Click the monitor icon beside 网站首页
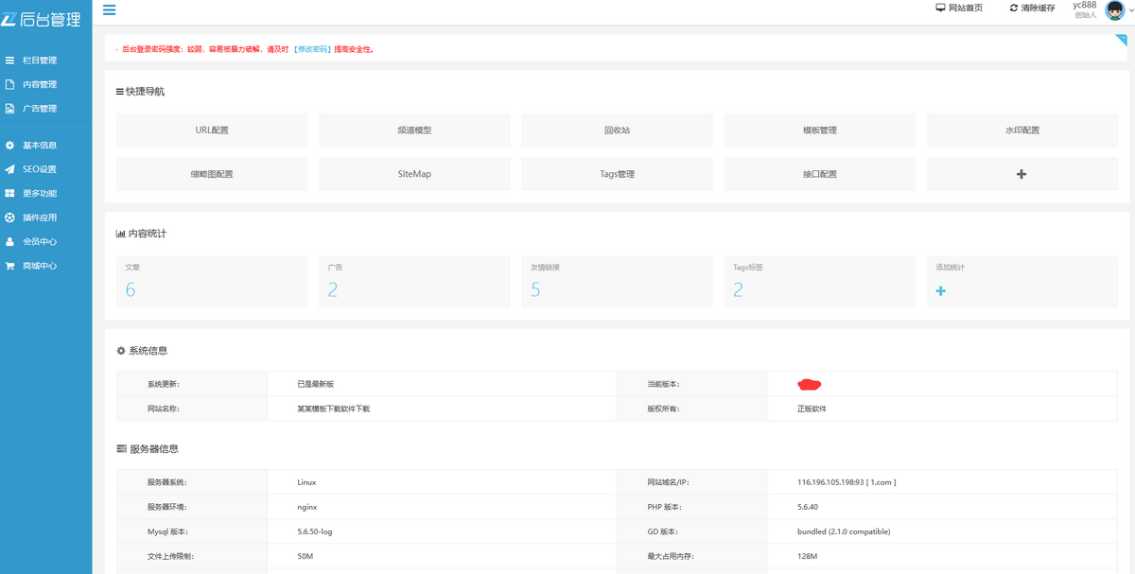 (x=940, y=8)
